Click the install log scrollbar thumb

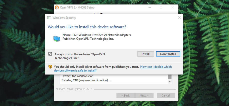tap(169, 77)
